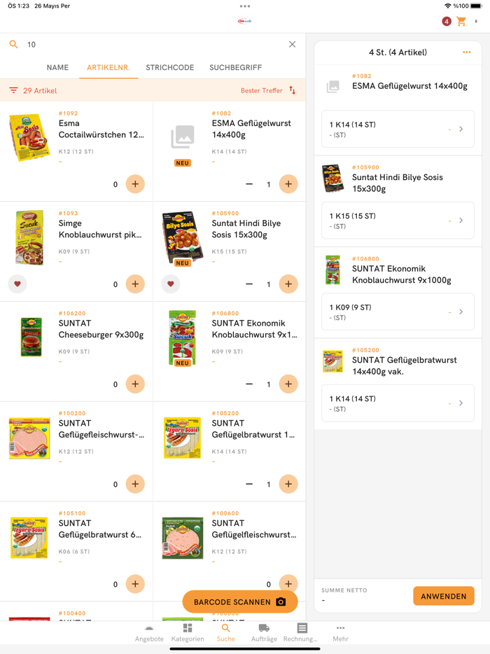Clear the search field with the X

tap(292, 44)
